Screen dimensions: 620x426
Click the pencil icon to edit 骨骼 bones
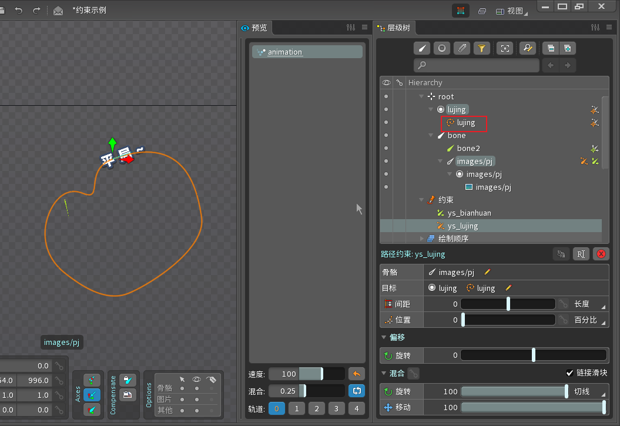(x=488, y=272)
